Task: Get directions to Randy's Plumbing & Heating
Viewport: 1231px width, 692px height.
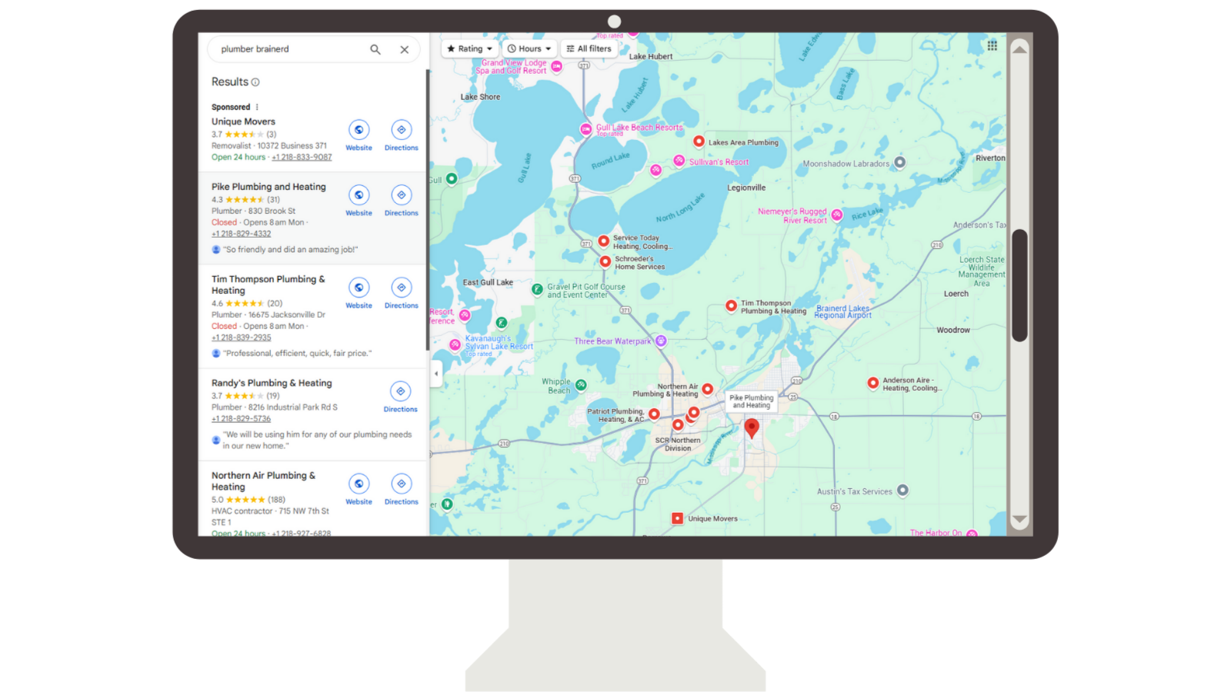Action: [x=400, y=392]
